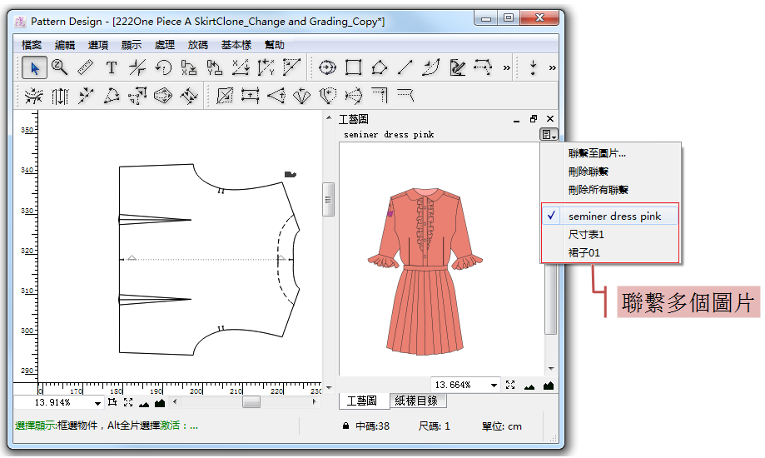Select the arrow pointer tool
765x458 pixels.
(34, 67)
